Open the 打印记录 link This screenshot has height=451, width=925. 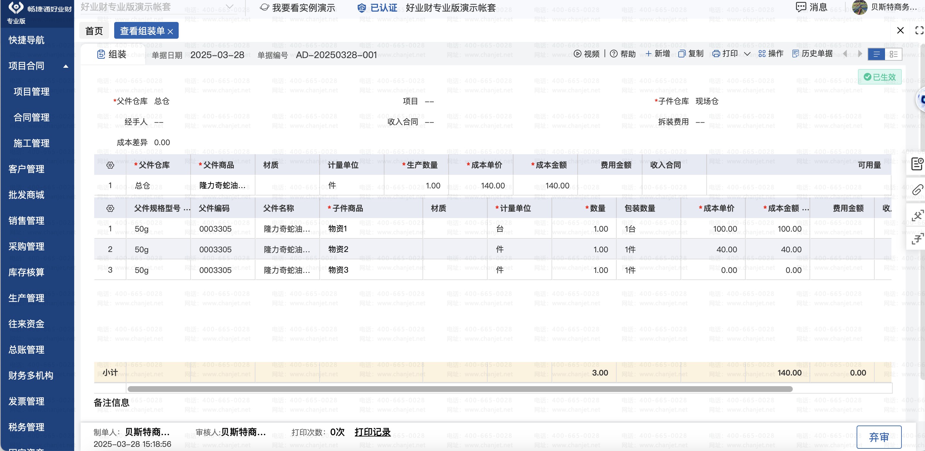pyautogui.click(x=373, y=432)
